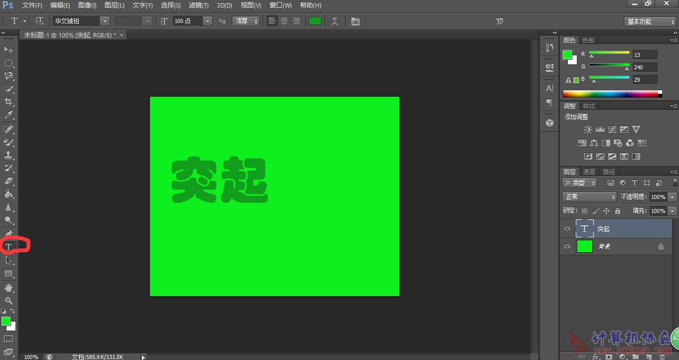Open layer filter 类型 dropdown
Image resolution: width=679 pixels, height=360 pixels.
click(x=579, y=183)
